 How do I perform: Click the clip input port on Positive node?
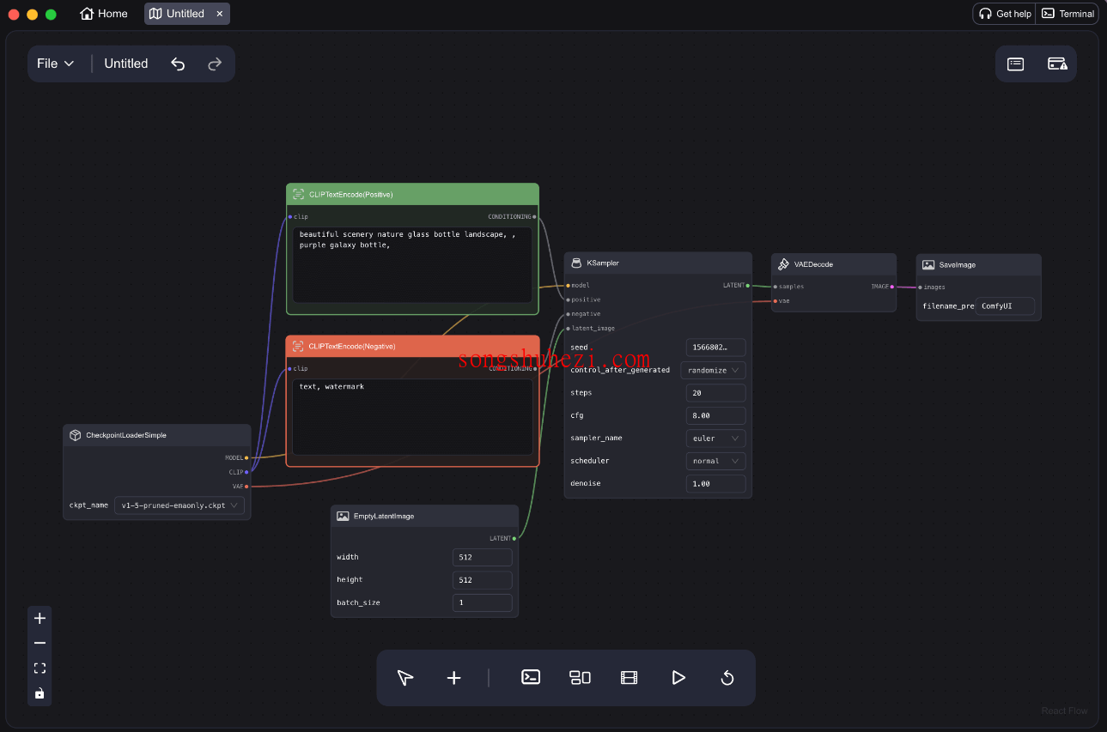pyautogui.click(x=290, y=217)
